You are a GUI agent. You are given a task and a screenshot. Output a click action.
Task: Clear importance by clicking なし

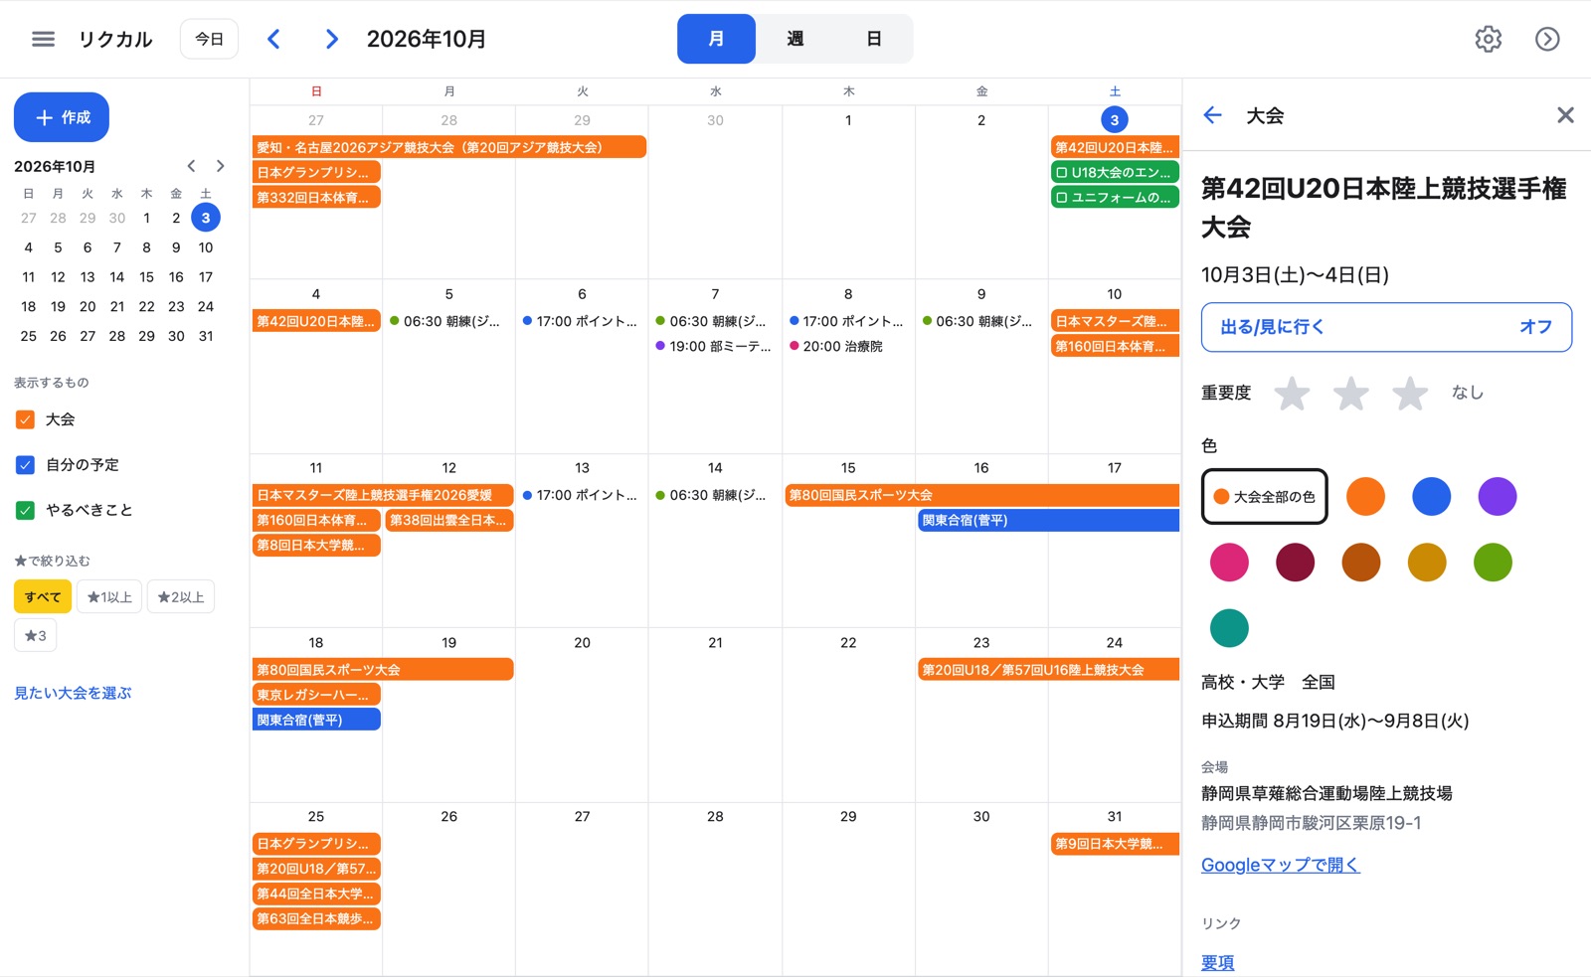tap(1467, 393)
